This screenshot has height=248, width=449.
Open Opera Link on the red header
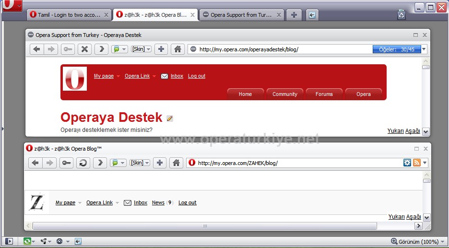coord(137,76)
